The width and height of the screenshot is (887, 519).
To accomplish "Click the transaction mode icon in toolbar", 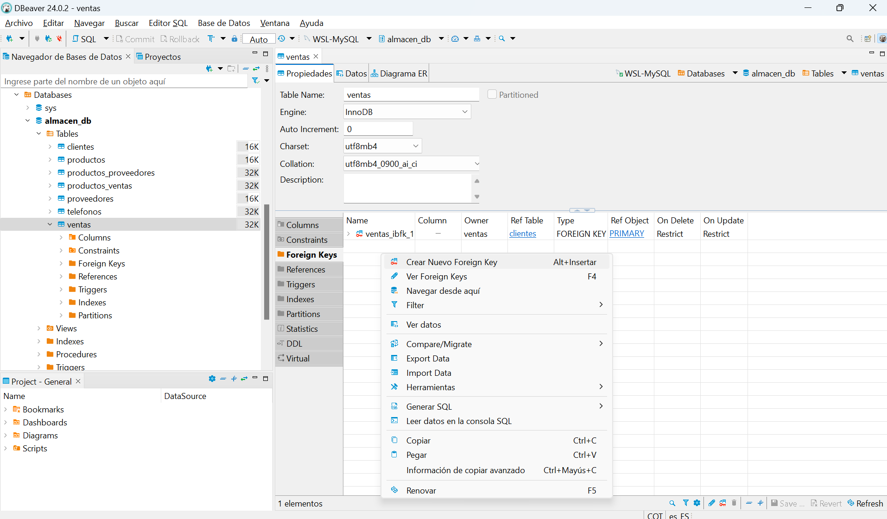I will coord(211,39).
